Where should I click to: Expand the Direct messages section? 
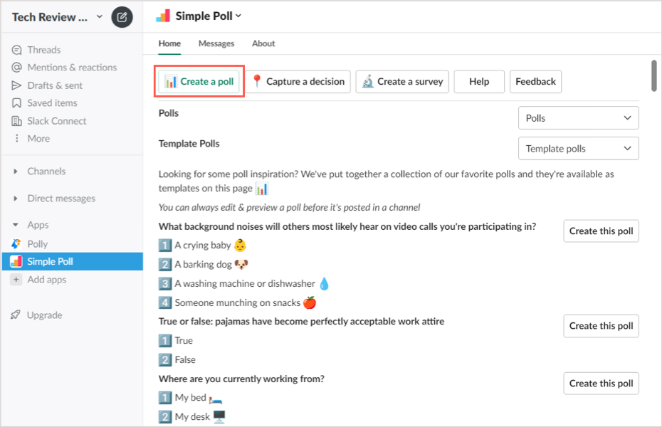(16, 199)
